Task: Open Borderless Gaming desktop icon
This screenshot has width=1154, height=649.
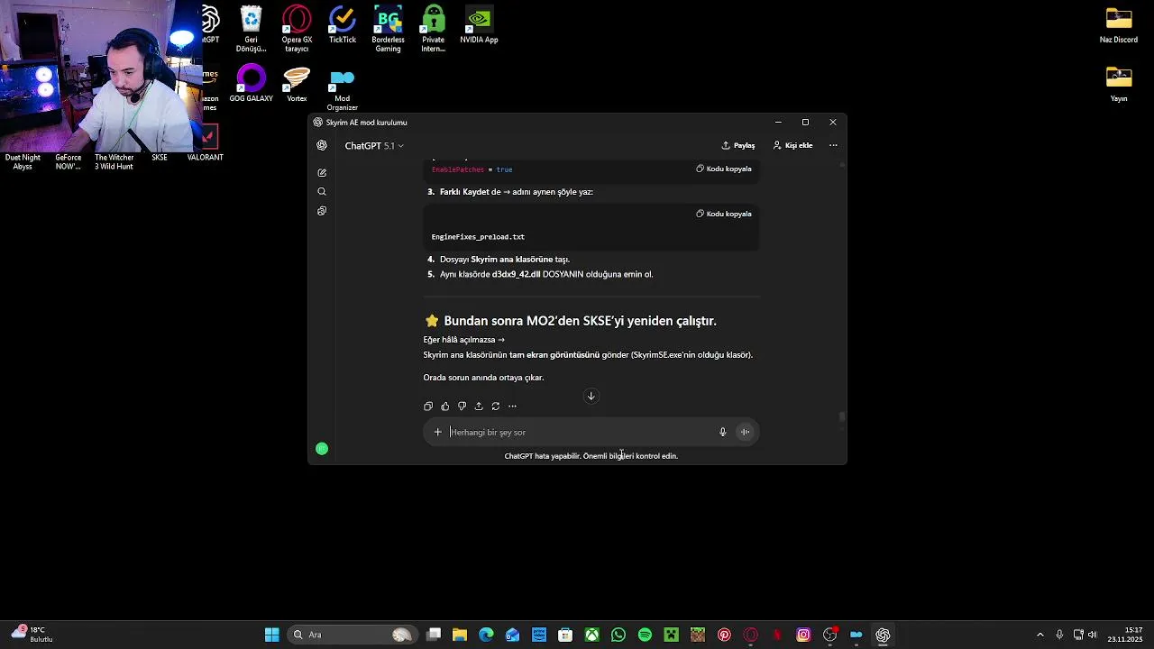Action: click(388, 29)
